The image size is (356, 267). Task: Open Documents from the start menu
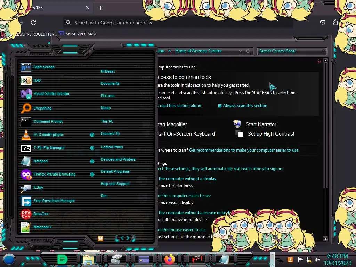(x=110, y=83)
